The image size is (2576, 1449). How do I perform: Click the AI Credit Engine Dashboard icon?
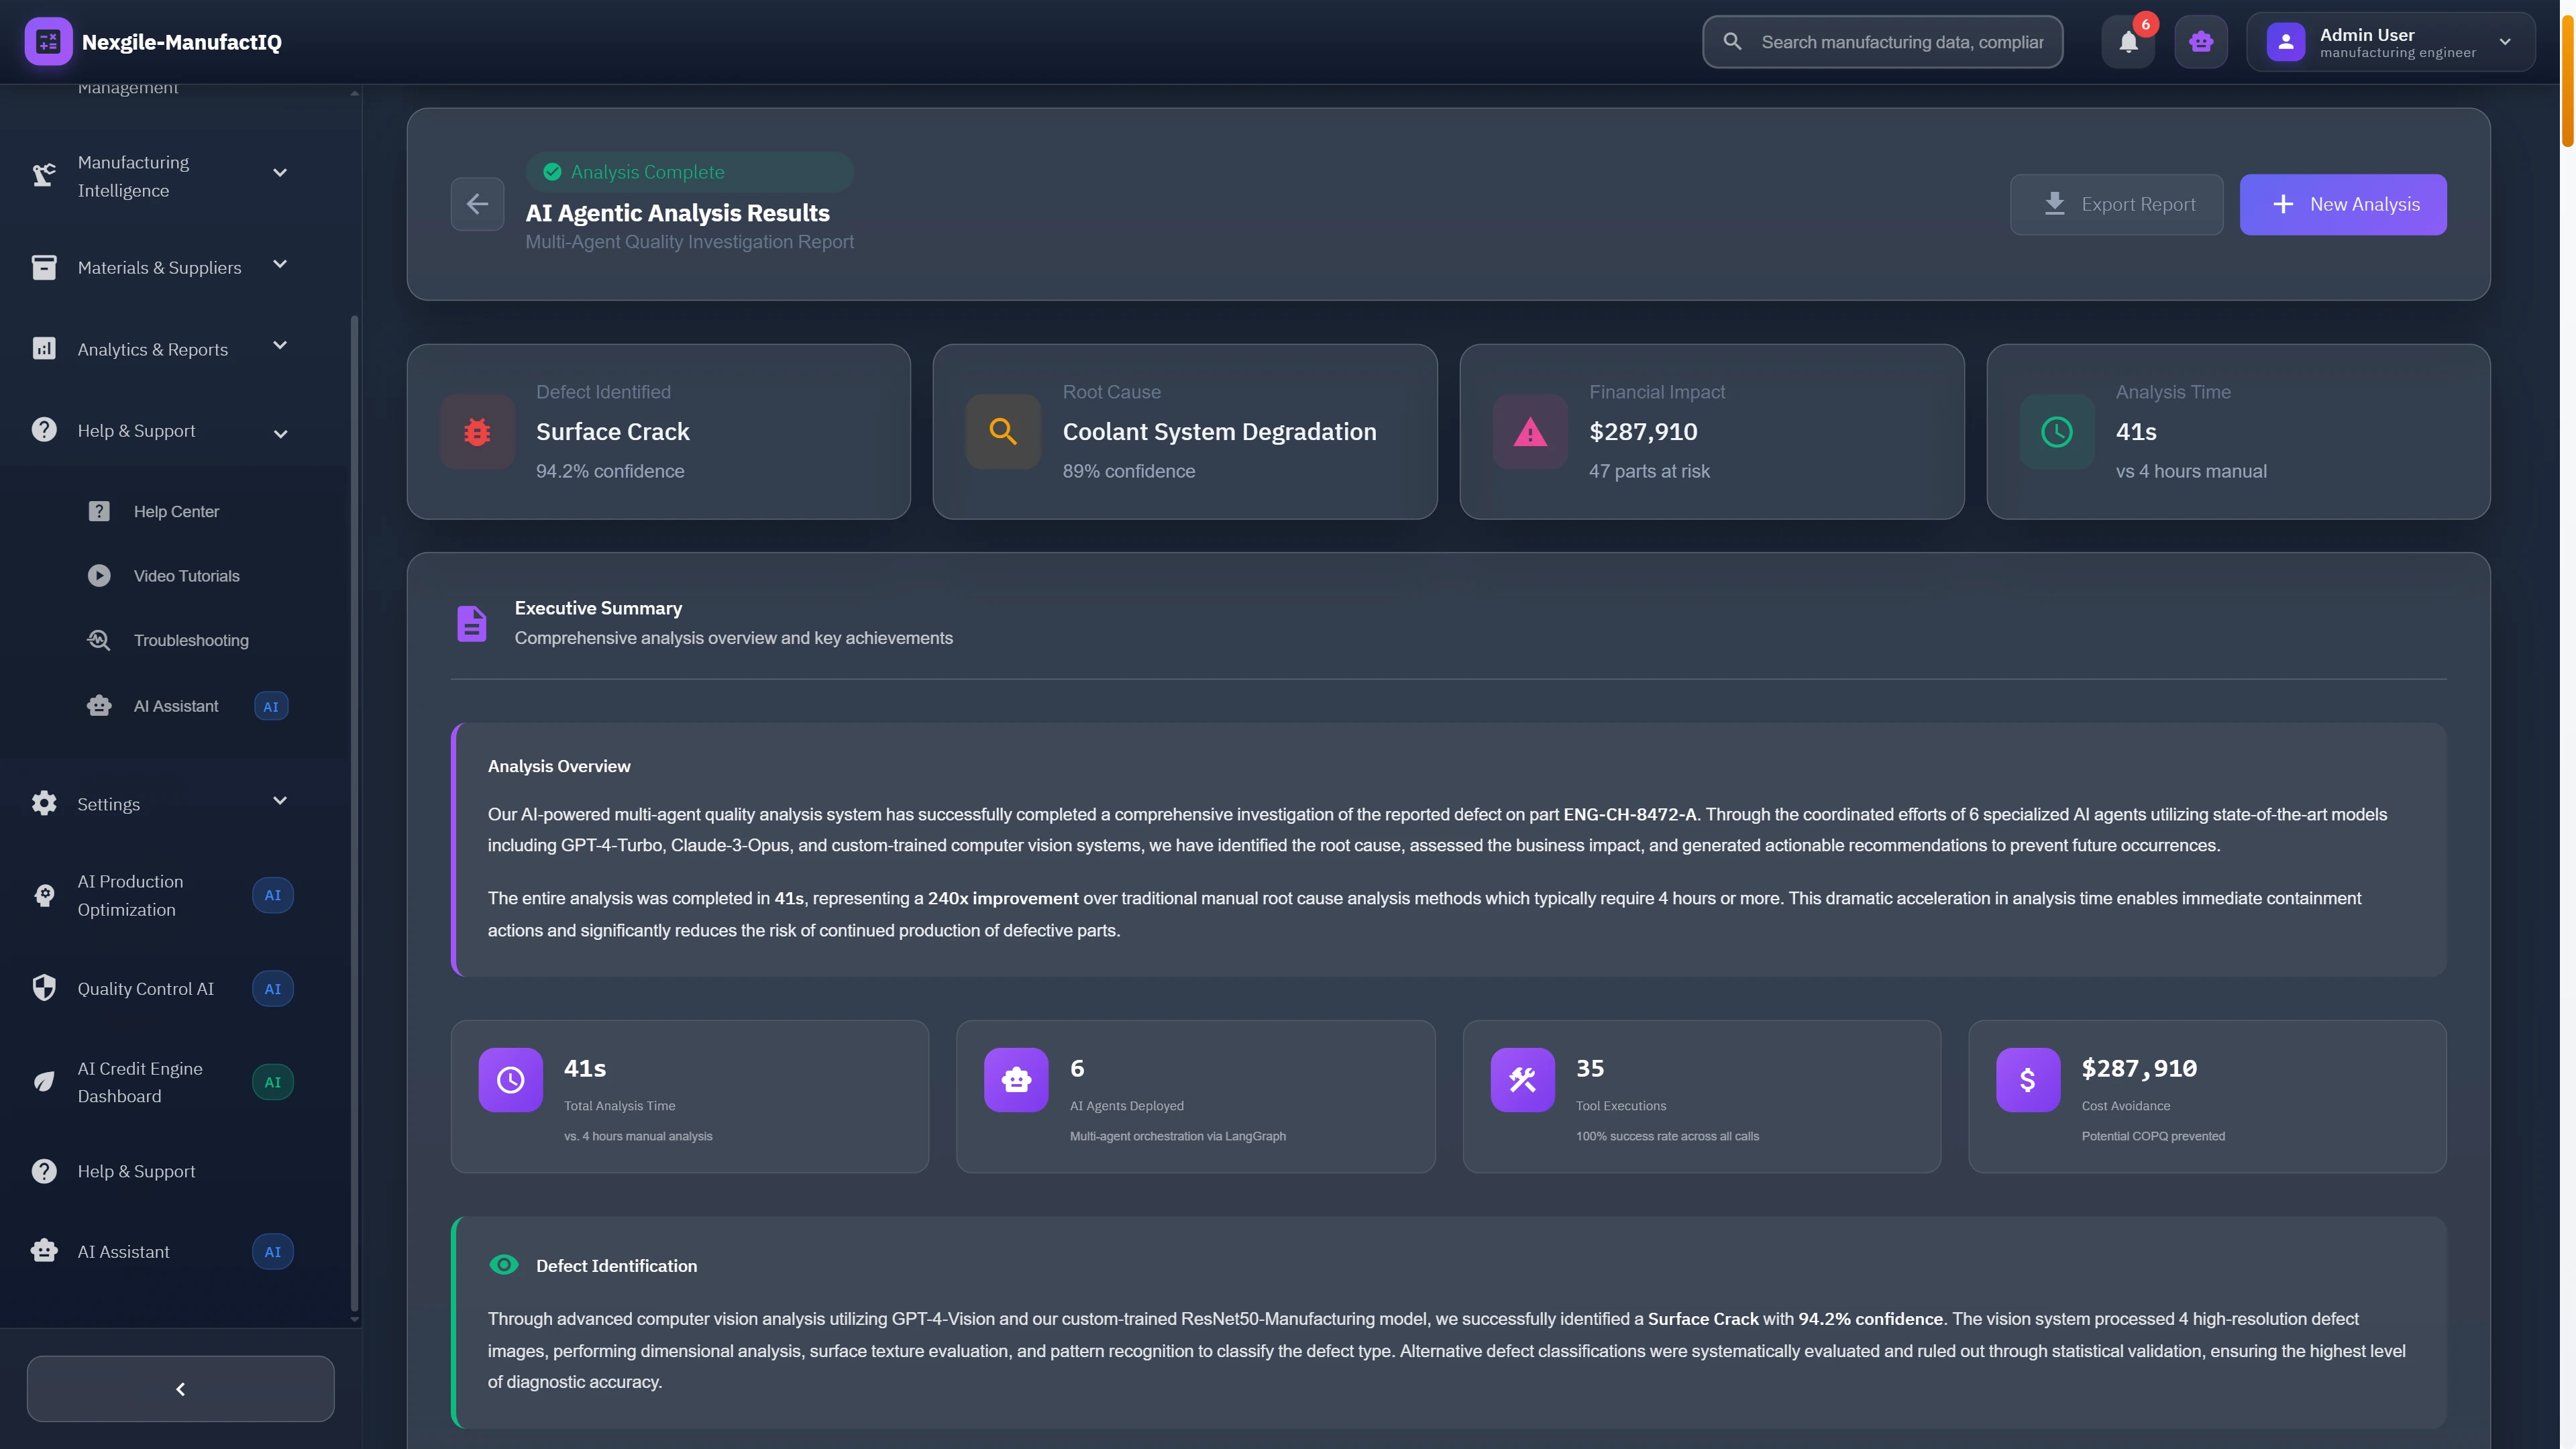43,1081
